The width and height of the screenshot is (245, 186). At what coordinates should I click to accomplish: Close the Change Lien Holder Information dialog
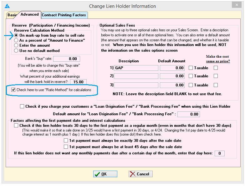[237, 5]
